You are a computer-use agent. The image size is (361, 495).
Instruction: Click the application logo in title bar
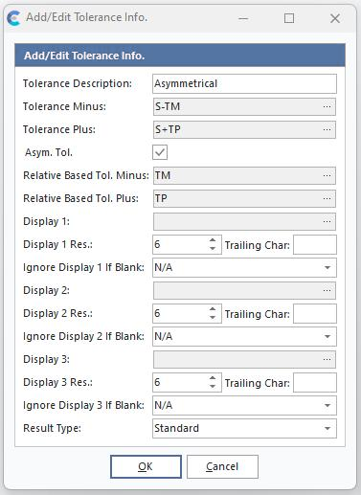(x=13, y=18)
